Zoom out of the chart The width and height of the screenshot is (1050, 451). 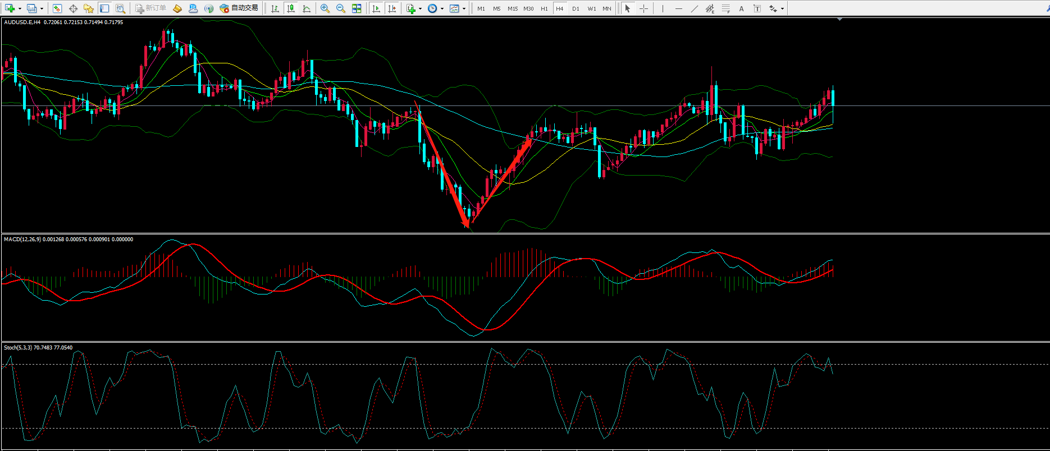tap(340, 8)
